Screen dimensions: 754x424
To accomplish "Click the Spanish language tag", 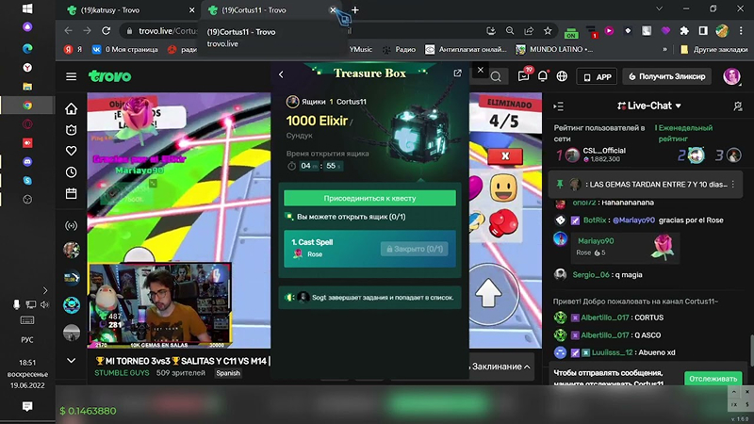I will pos(228,373).
